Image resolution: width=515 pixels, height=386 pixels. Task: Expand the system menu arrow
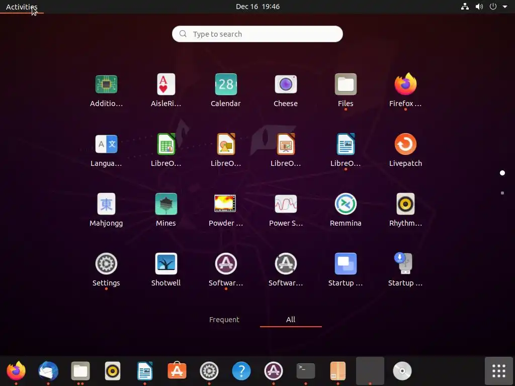505,7
